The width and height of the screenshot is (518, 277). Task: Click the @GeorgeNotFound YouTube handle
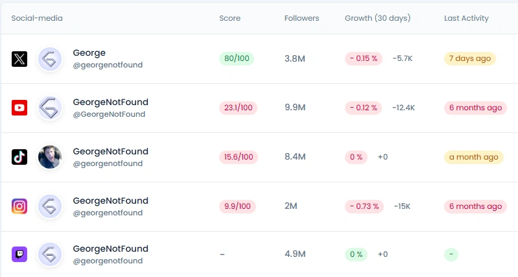(x=109, y=114)
